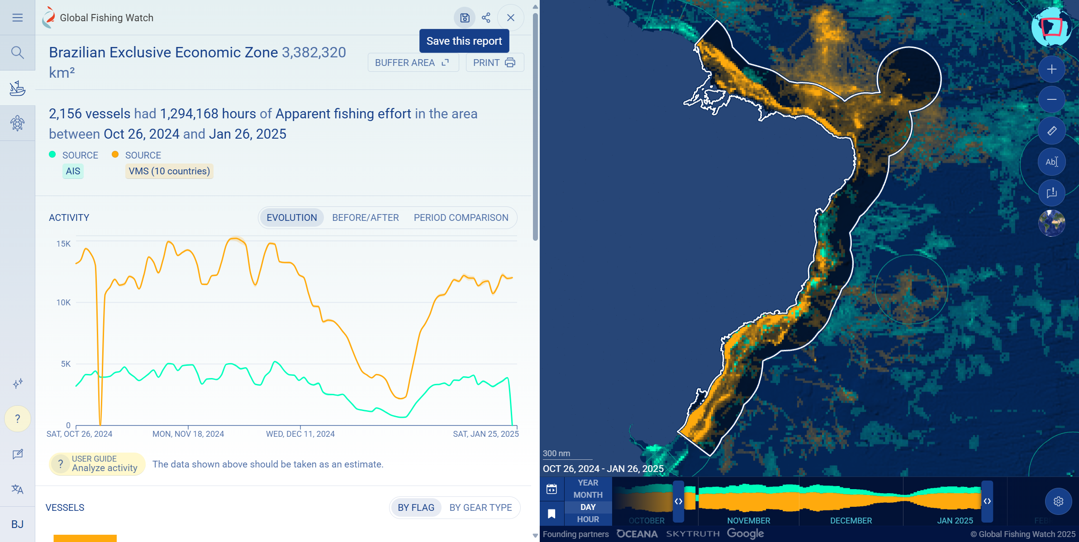Open the hamburger main menu
The image size is (1079, 542).
[17, 18]
